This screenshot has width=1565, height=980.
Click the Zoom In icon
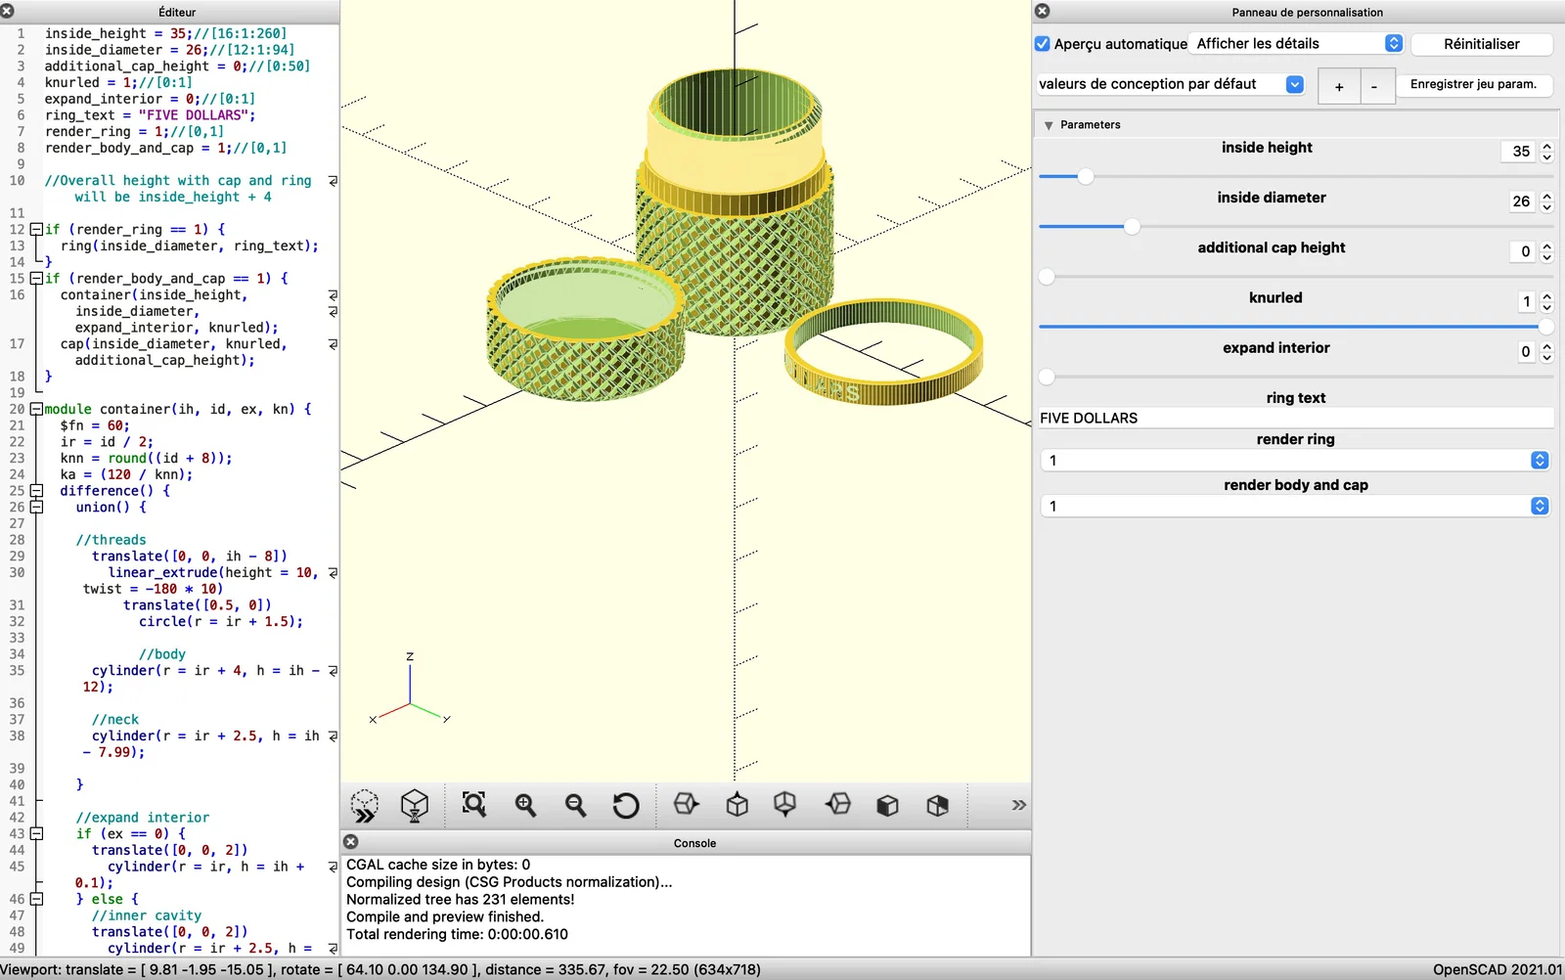525,805
